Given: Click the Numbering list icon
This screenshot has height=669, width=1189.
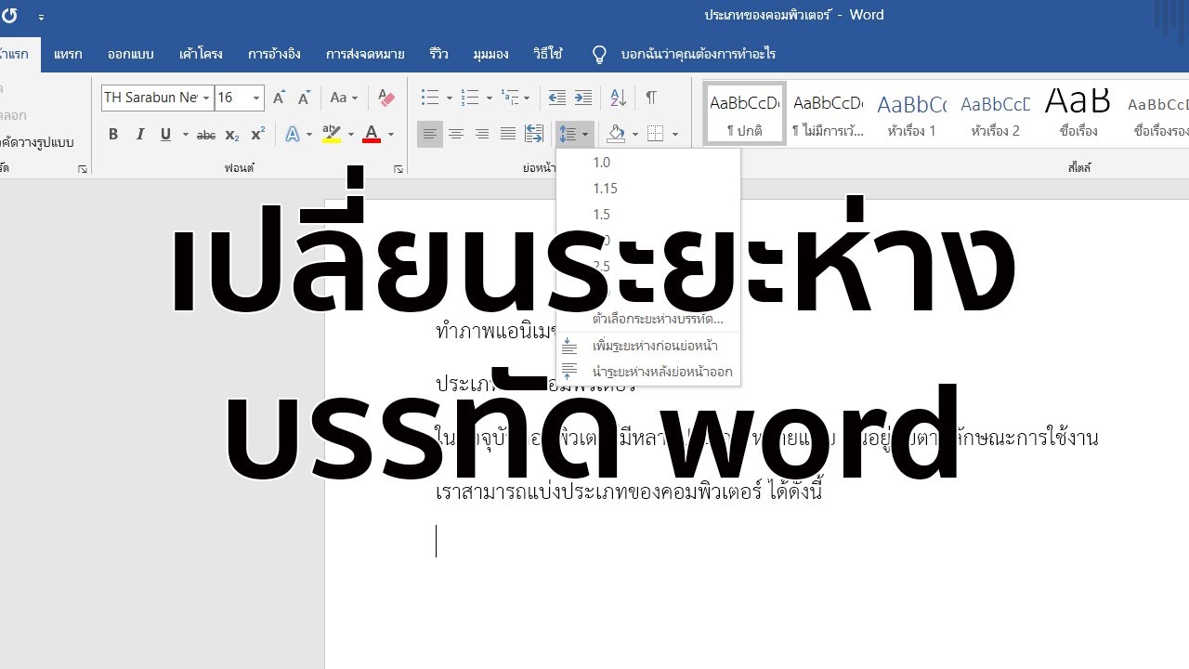Looking at the screenshot, I should [469, 98].
